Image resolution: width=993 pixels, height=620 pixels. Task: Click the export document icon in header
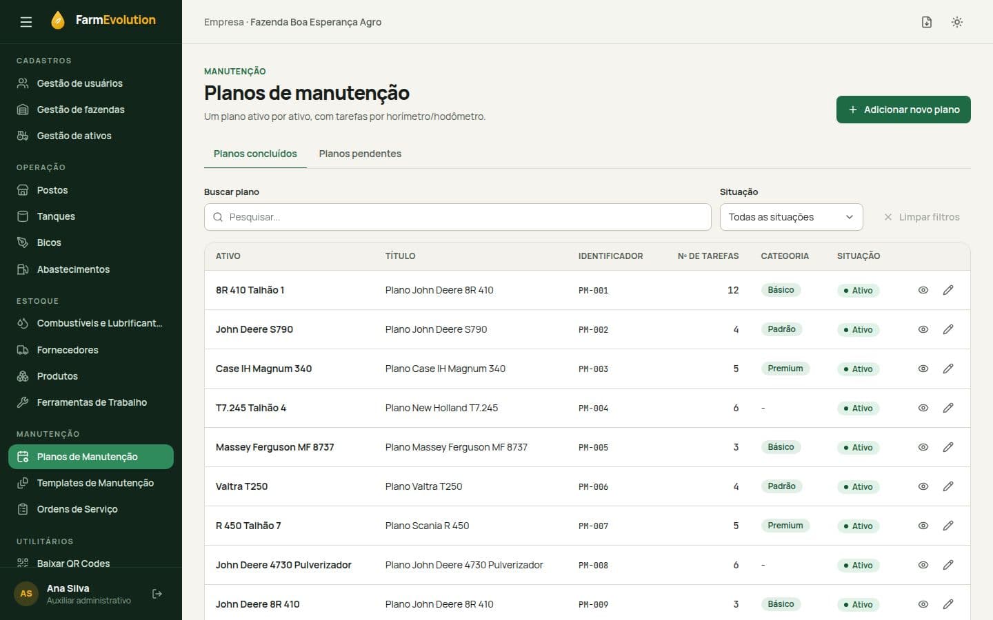(927, 22)
